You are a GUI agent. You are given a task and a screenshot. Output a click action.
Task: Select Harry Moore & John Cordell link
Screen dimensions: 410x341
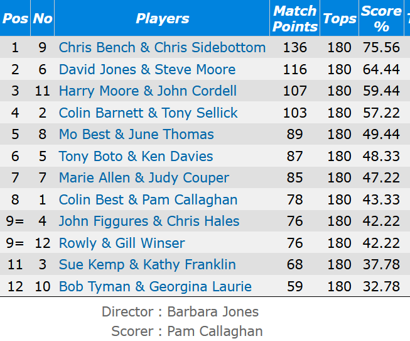(148, 91)
